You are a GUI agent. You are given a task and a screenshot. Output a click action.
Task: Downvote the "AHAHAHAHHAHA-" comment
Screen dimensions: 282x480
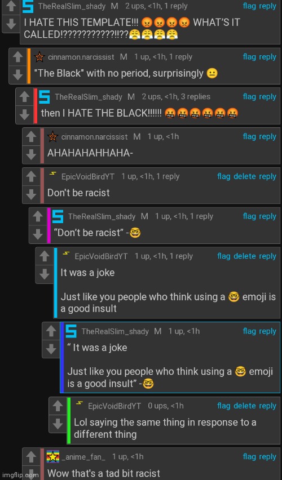point(31,154)
